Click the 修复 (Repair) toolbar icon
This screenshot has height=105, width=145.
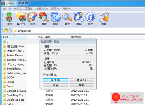pyautogui.click(x=104, y=19)
